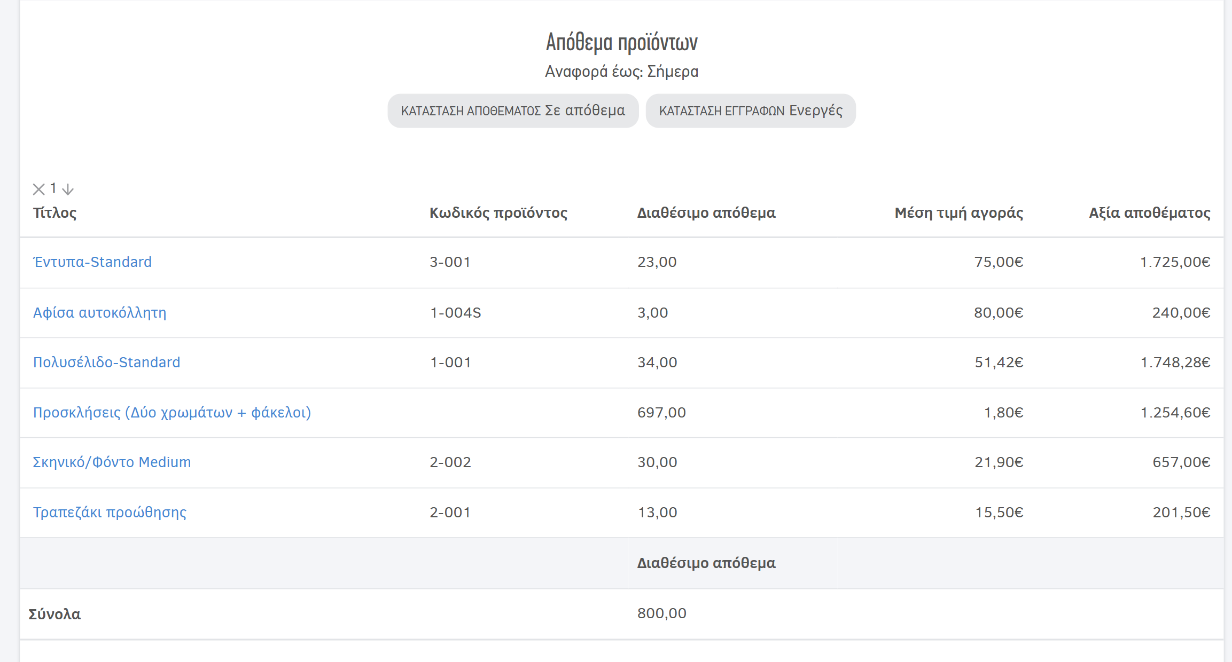Sort by Μέση τιμή αγοράς header
1232x662 pixels.
pos(959,213)
